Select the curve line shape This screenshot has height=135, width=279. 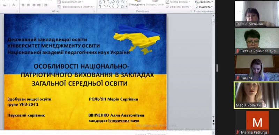tap(104, 6)
